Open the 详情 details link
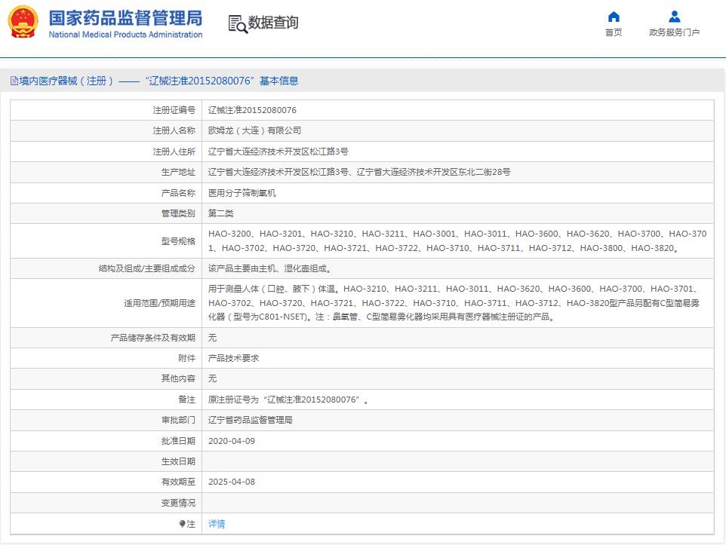Viewport: 726px width, 545px height. pos(217,524)
